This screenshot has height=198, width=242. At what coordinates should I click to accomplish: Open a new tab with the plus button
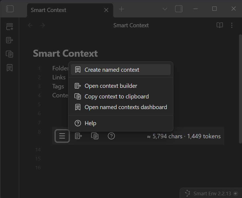(121, 9)
